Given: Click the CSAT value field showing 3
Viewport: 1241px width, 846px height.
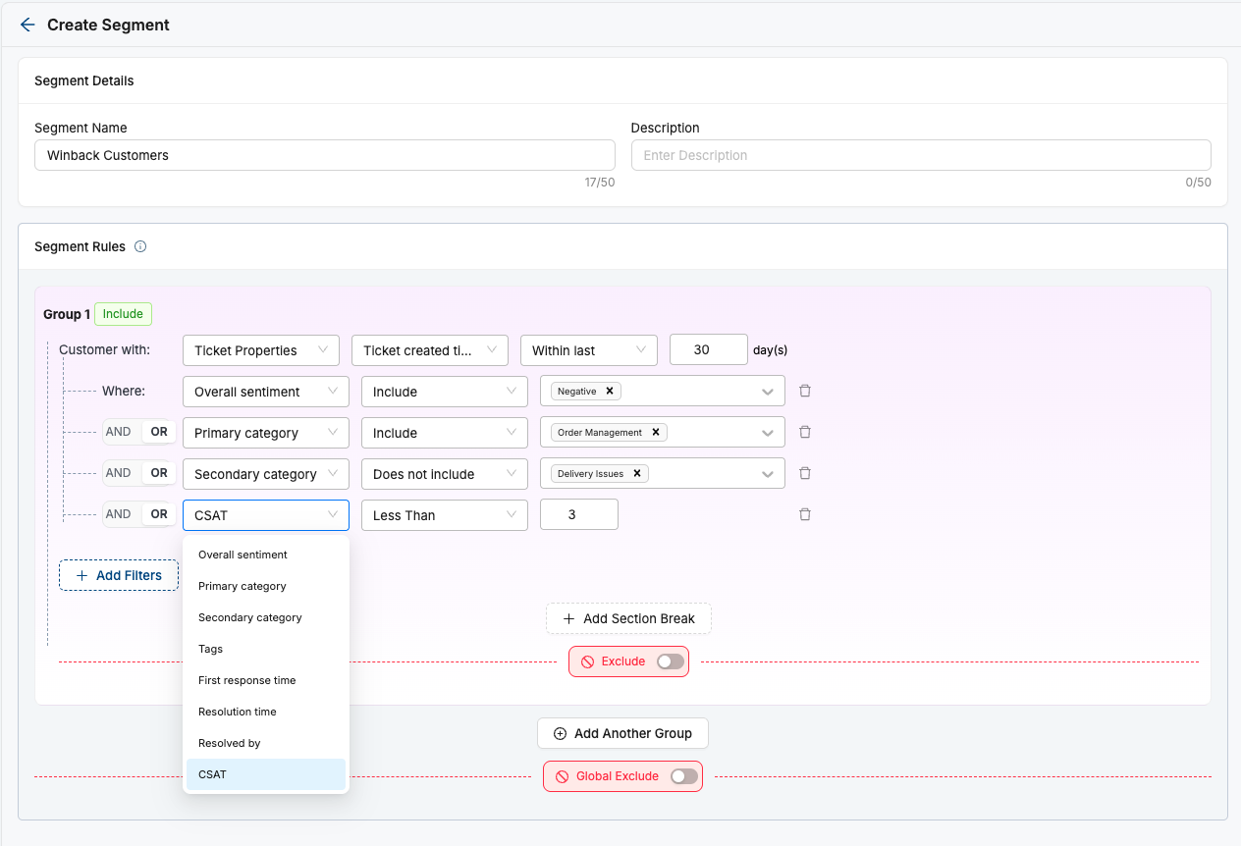Looking at the screenshot, I should tap(579, 514).
